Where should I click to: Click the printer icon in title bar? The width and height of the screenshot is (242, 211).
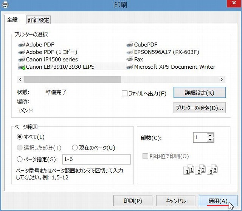coord(5,5)
